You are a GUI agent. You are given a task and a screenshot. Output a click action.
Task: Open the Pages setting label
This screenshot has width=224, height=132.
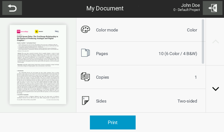point(102,54)
